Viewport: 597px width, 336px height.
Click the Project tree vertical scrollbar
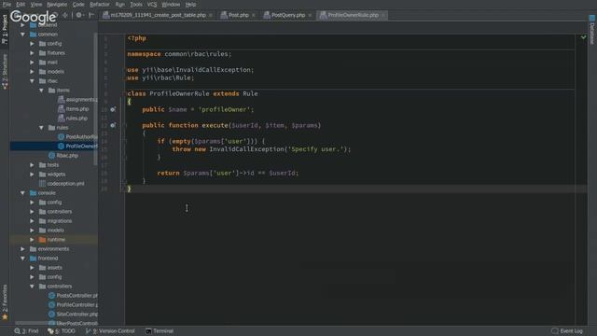coord(95,99)
